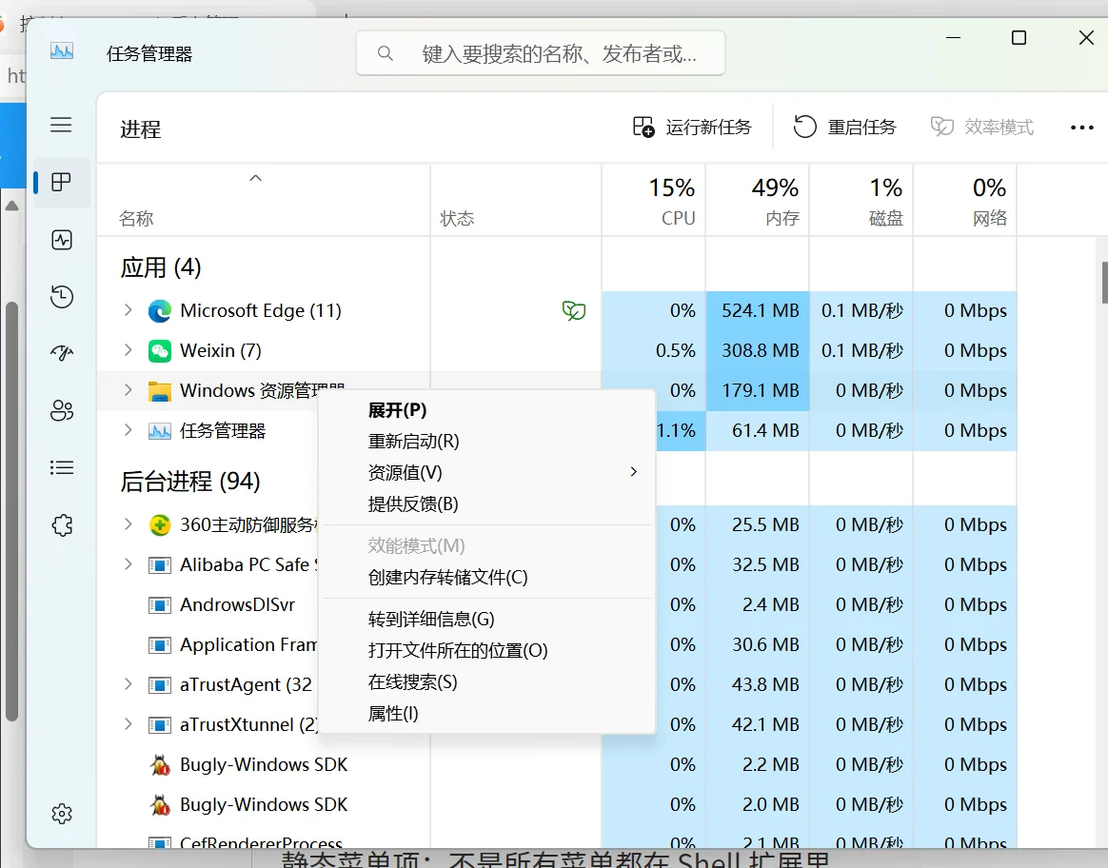Click the 308.8 MB memory cell
This screenshot has width=1108, height=868.
(758, 351)
